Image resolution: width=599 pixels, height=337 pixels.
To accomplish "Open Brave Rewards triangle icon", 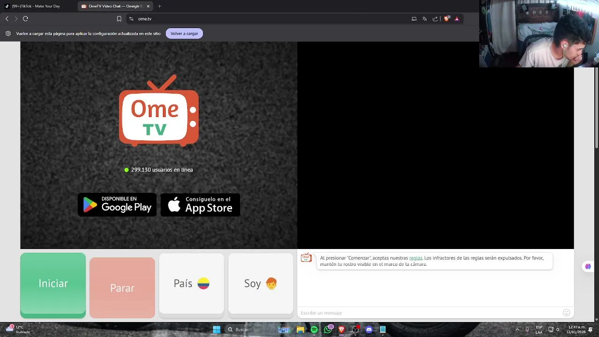I will click(457, 19).
